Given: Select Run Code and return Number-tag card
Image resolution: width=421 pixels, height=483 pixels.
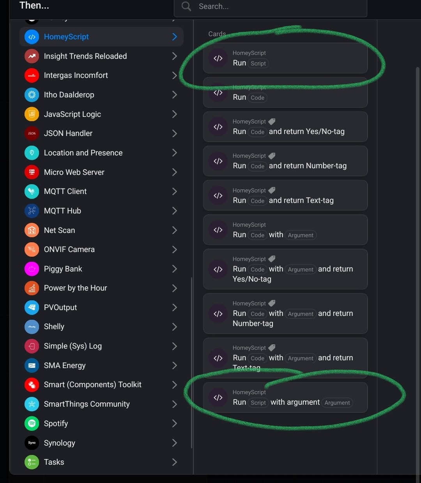Looking at the screenshot, I should point(285,161).
